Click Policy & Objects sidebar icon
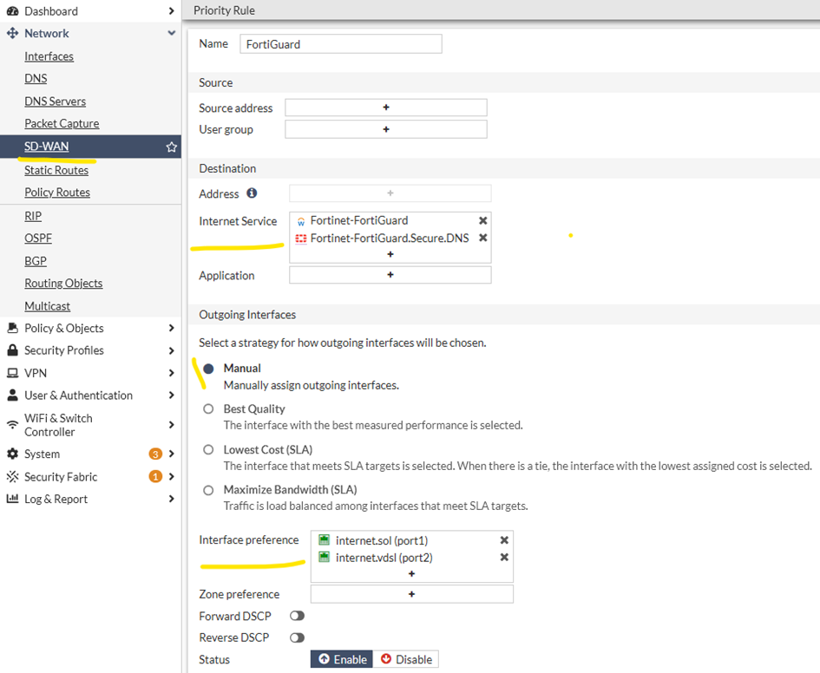 (x=12, y=328)
